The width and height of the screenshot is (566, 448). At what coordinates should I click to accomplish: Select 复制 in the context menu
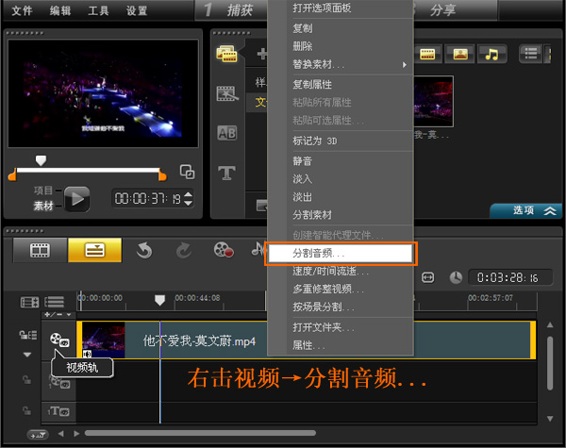[x=340, y=28]
